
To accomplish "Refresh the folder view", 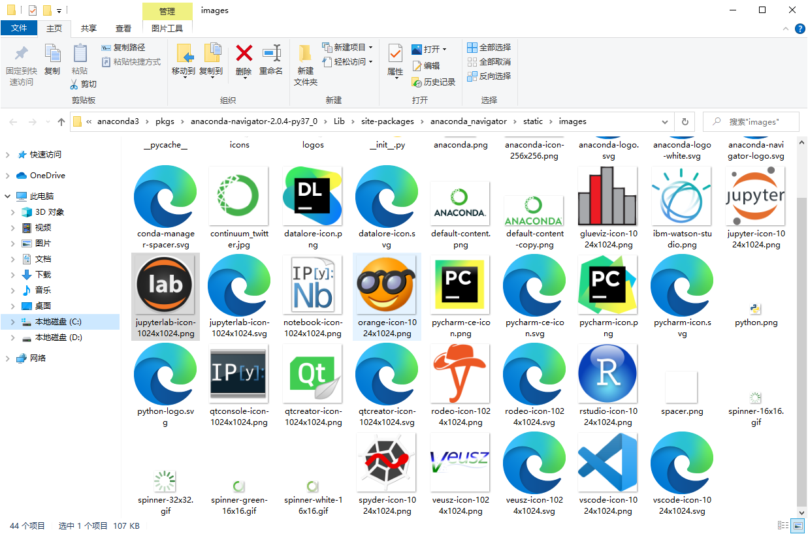I will pos(685,121).
